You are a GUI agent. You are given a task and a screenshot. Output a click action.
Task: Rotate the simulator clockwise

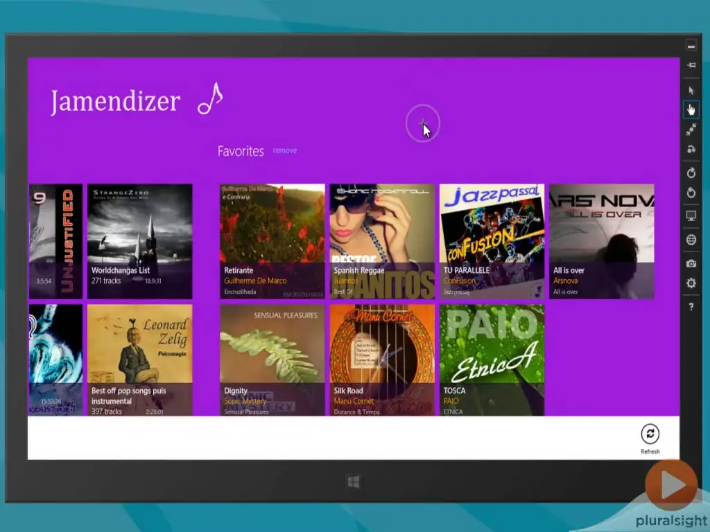coord(691,172)
